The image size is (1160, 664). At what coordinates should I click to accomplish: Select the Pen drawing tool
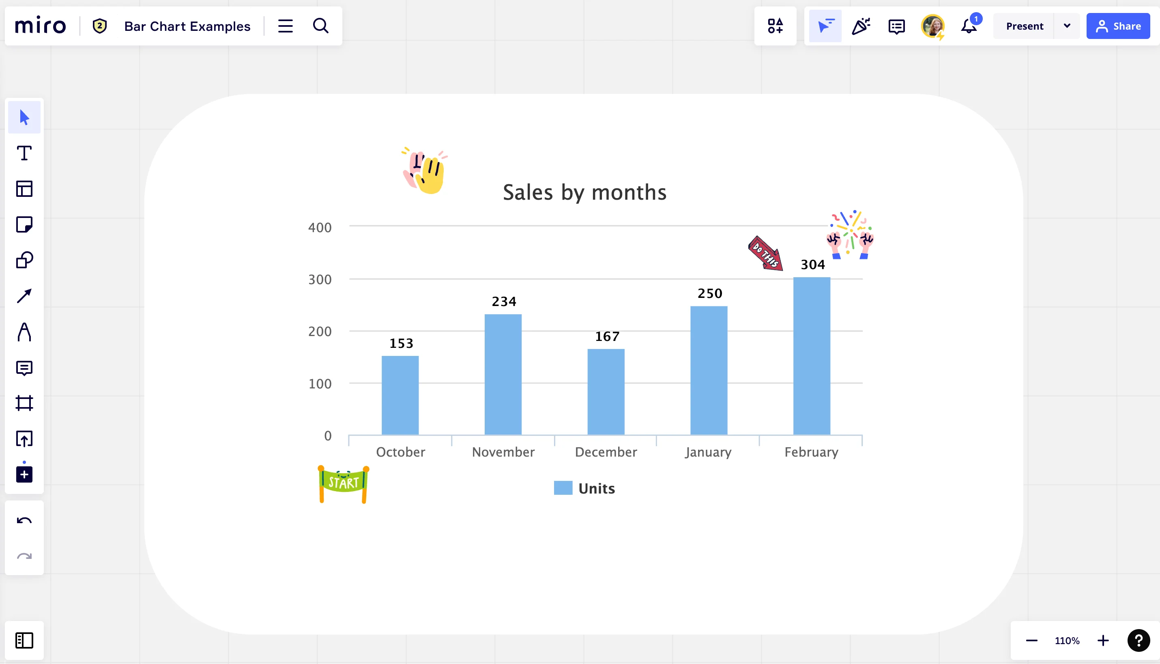coord(24,332)
